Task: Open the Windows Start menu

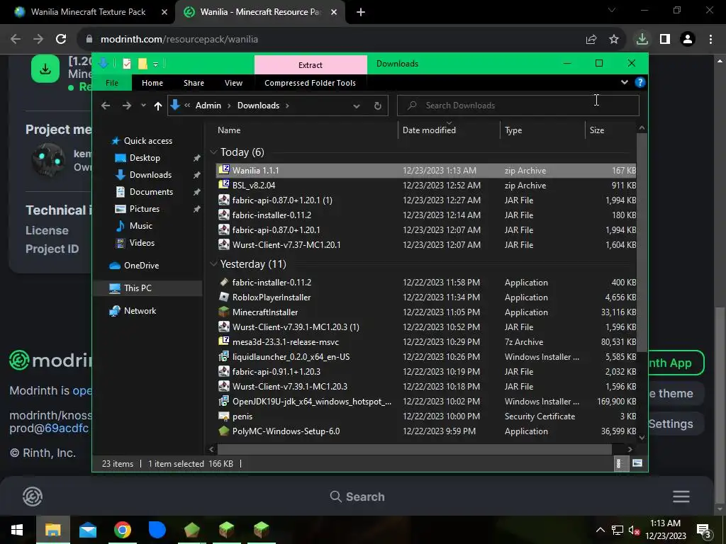Action: click(17, 530)
